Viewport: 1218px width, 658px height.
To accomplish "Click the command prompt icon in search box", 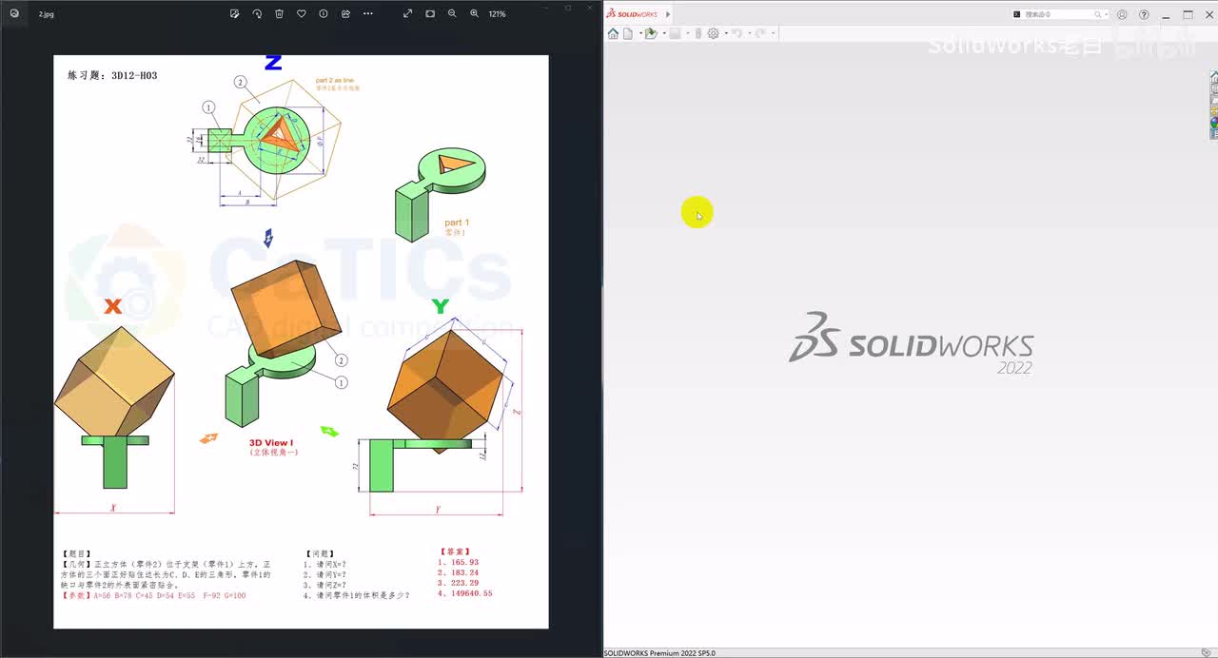I will click(1017, 14).
